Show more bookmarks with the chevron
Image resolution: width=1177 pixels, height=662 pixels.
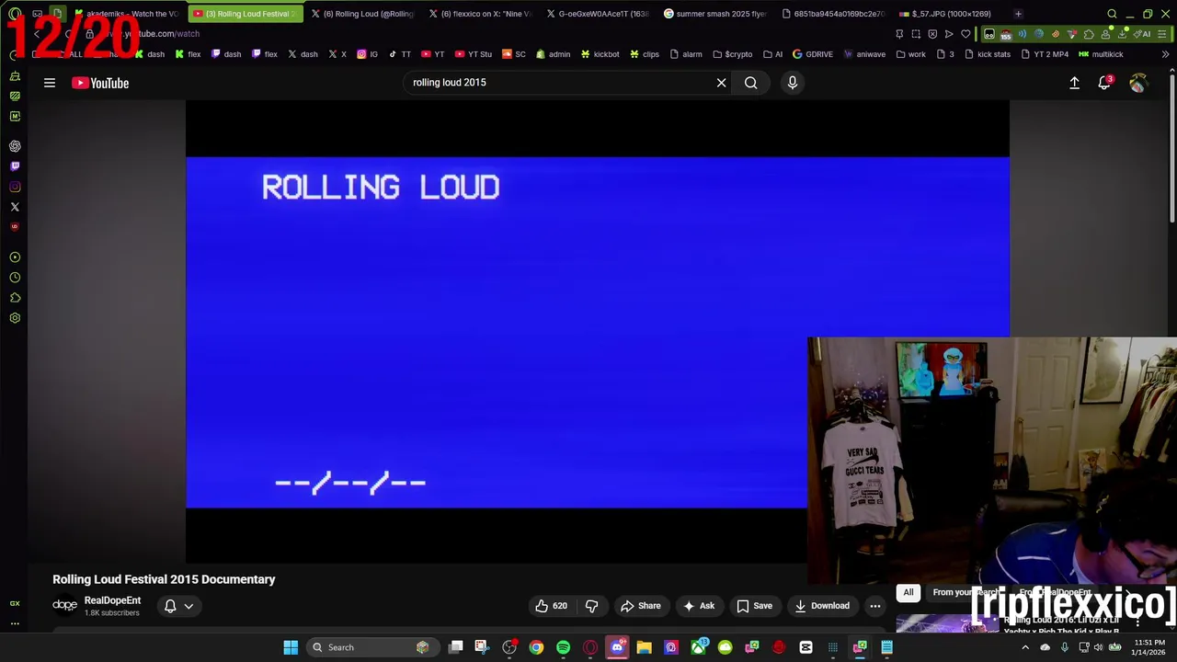(1165, 54)
